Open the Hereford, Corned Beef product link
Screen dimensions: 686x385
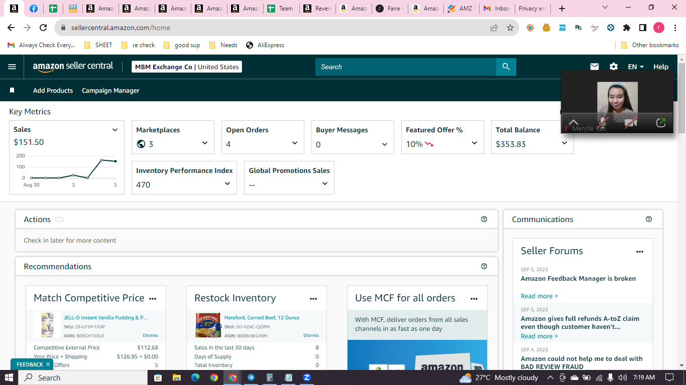point(262,317)
